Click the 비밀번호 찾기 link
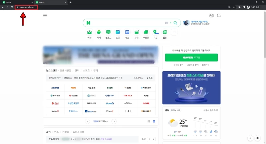 [193, 65]
